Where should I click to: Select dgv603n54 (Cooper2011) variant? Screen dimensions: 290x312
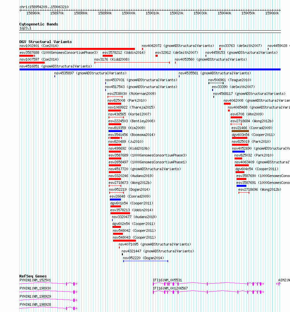point(253,135)
